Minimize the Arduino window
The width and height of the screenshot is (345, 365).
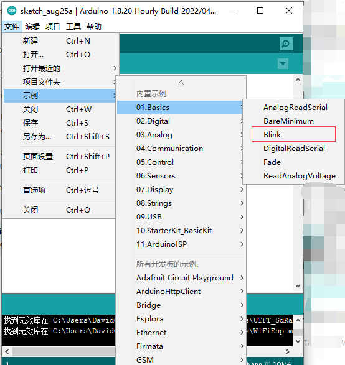tap(232, 11)
